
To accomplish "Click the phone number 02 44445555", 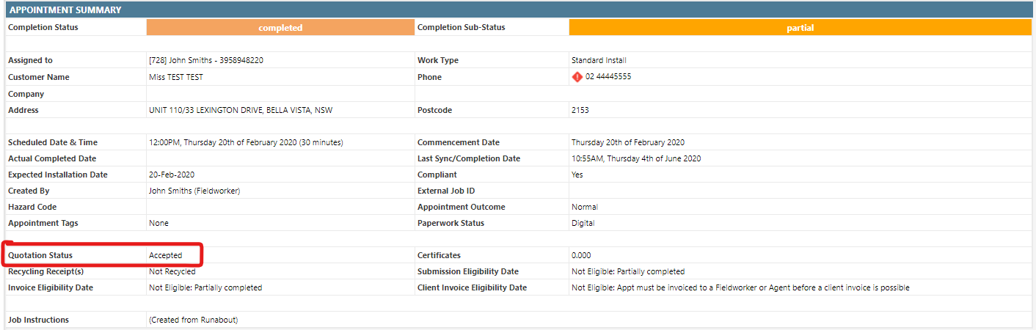I will pos(608,77).
